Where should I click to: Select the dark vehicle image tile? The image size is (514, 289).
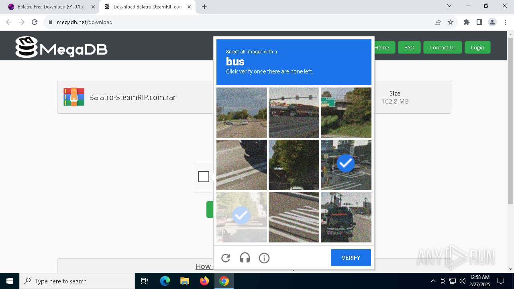click(346, 217)
